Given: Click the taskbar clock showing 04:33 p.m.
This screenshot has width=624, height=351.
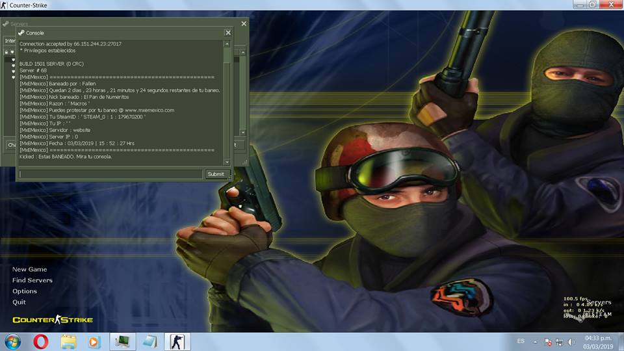Looking at the screenshot, I should click(x=598, y=343).
